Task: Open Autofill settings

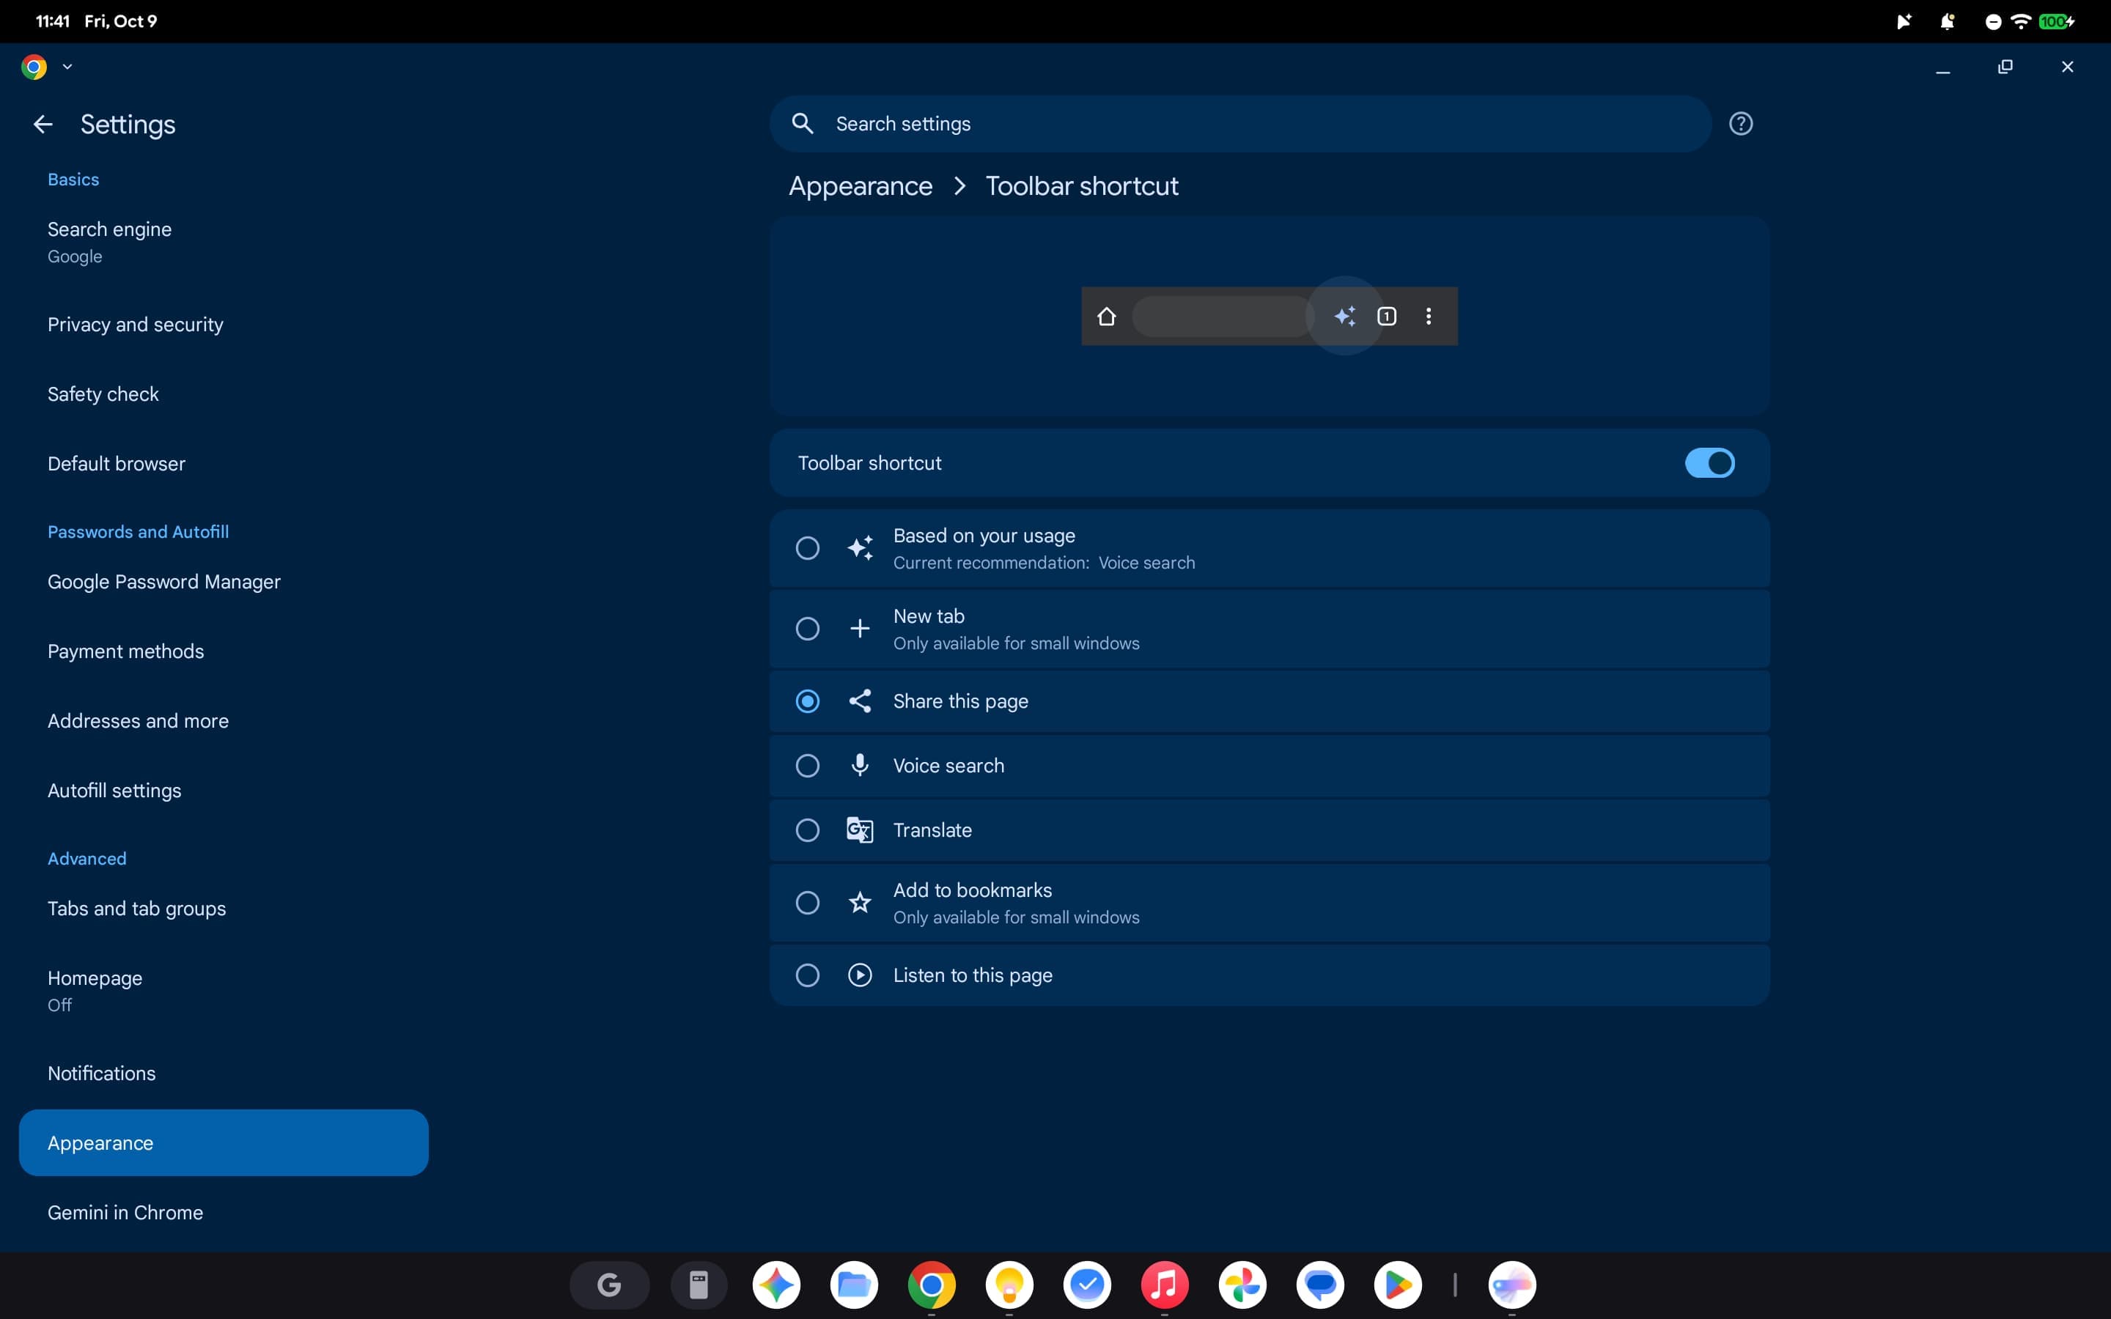Action: (x=224, y=791)
